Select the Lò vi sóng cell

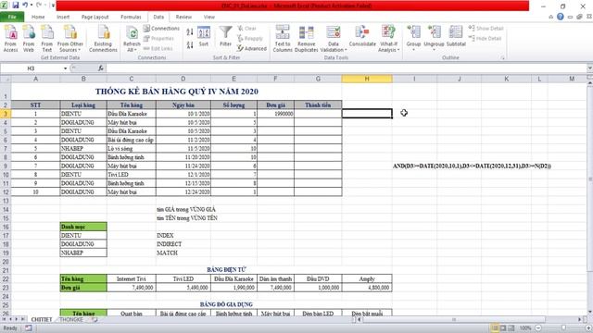point(132,148)
